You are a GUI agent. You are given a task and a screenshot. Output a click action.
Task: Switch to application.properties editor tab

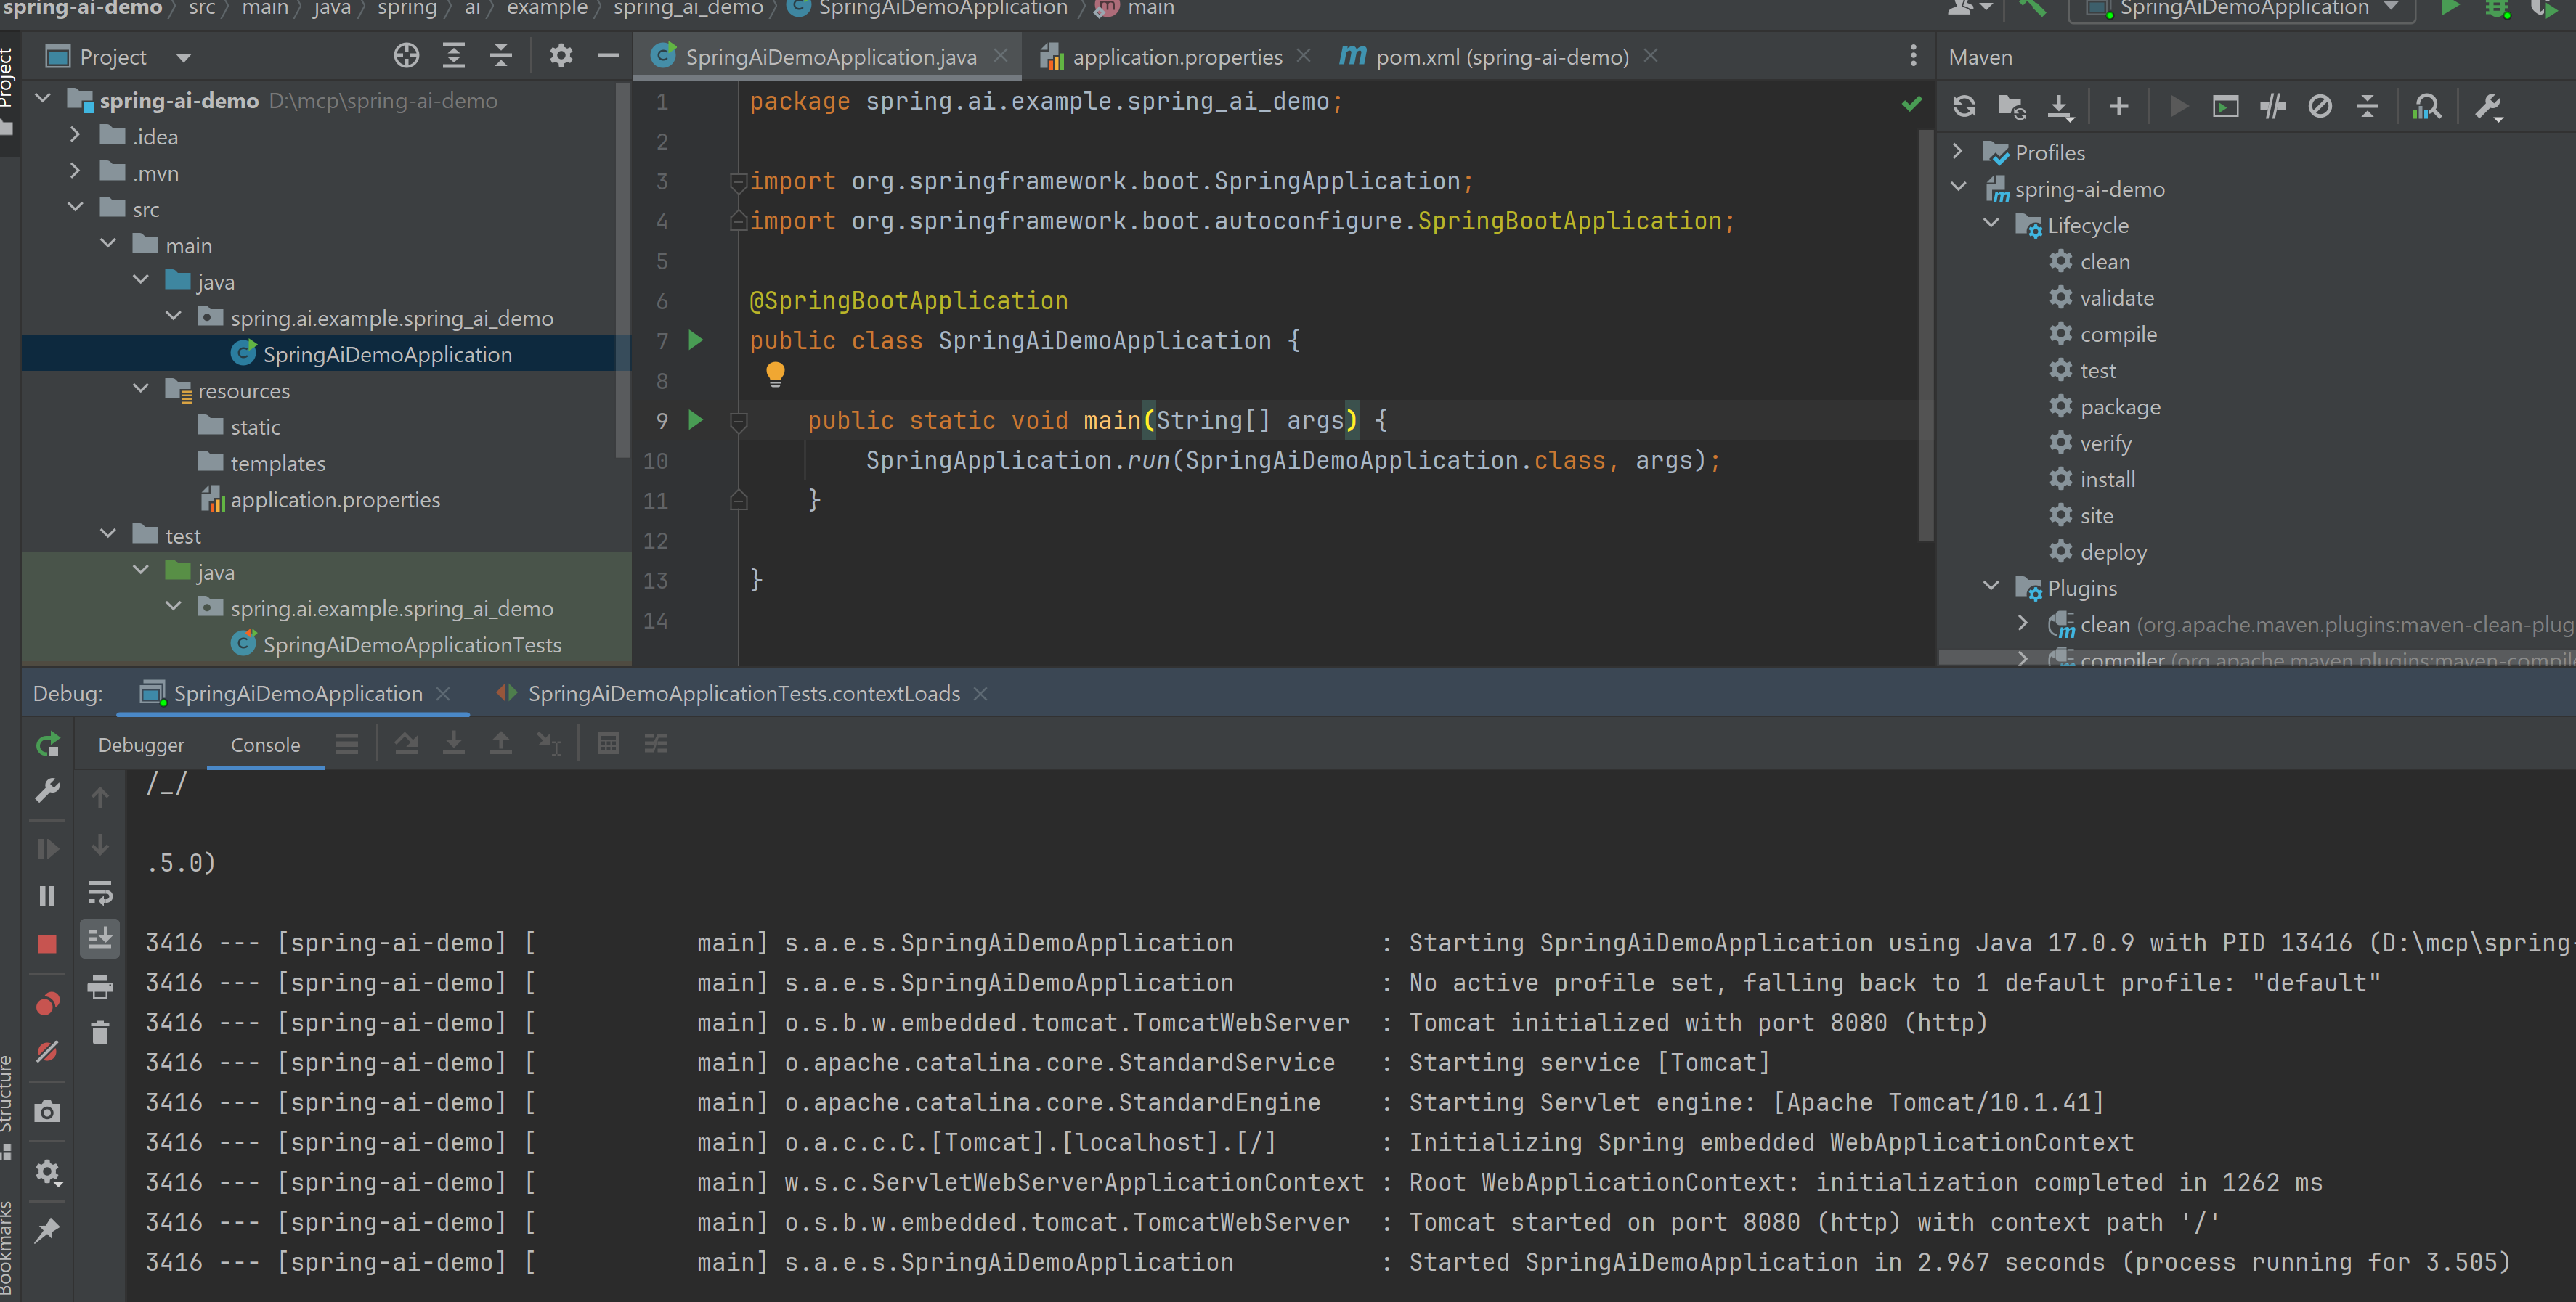pos(1176,57)
